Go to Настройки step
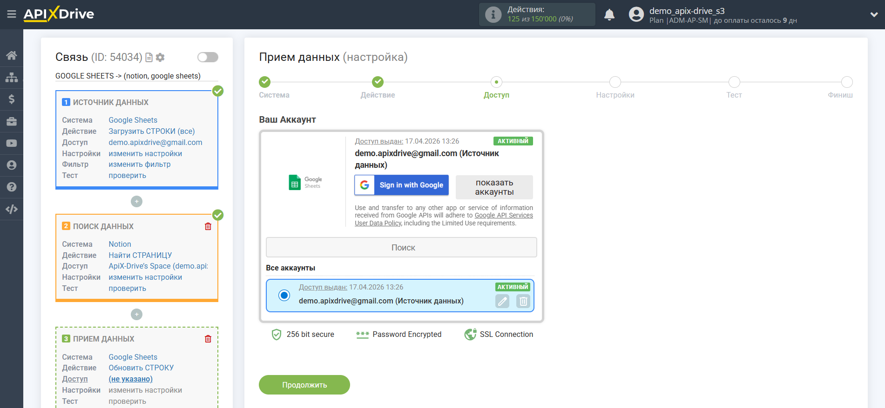 point(615,82)
